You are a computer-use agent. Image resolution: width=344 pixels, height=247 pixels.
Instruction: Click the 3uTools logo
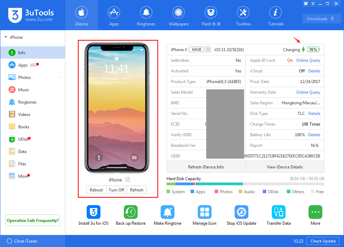pyautogui.click(x=31, y=15)
